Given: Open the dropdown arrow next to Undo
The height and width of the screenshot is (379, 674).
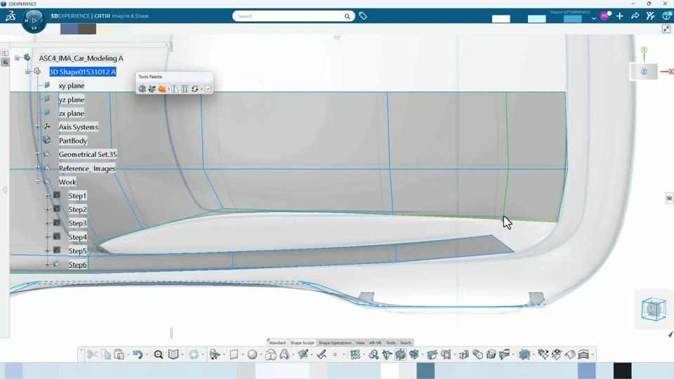Looking at the screenshot, I should click(147, 355).
